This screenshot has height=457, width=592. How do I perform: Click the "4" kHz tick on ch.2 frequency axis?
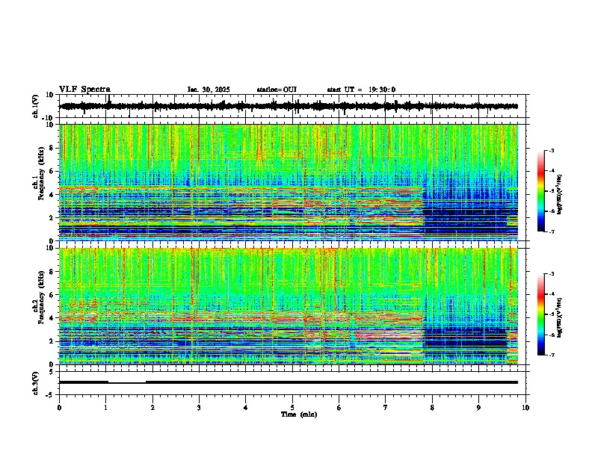pyautogui.click(x=52, y=318)
